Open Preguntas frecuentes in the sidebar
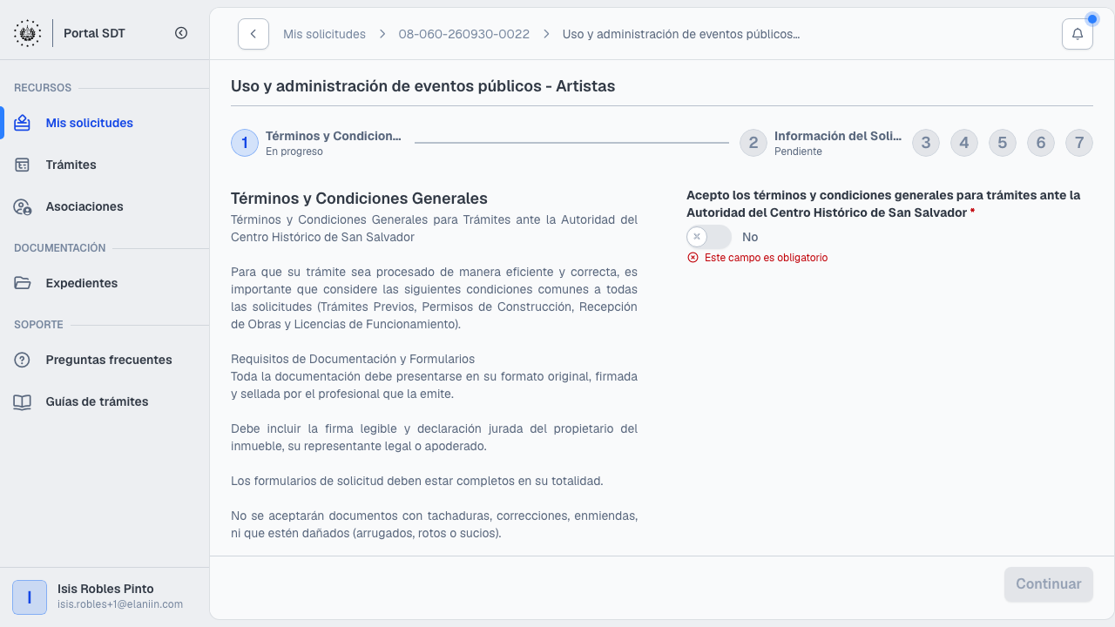This screenshot has height=627, width=1115. (105, 360)
